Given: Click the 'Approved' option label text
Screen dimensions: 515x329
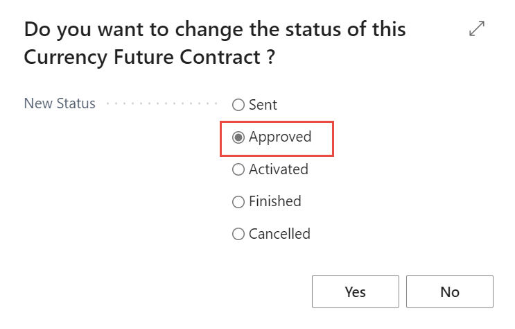Looking at the screenshot, I should (280, 137).
